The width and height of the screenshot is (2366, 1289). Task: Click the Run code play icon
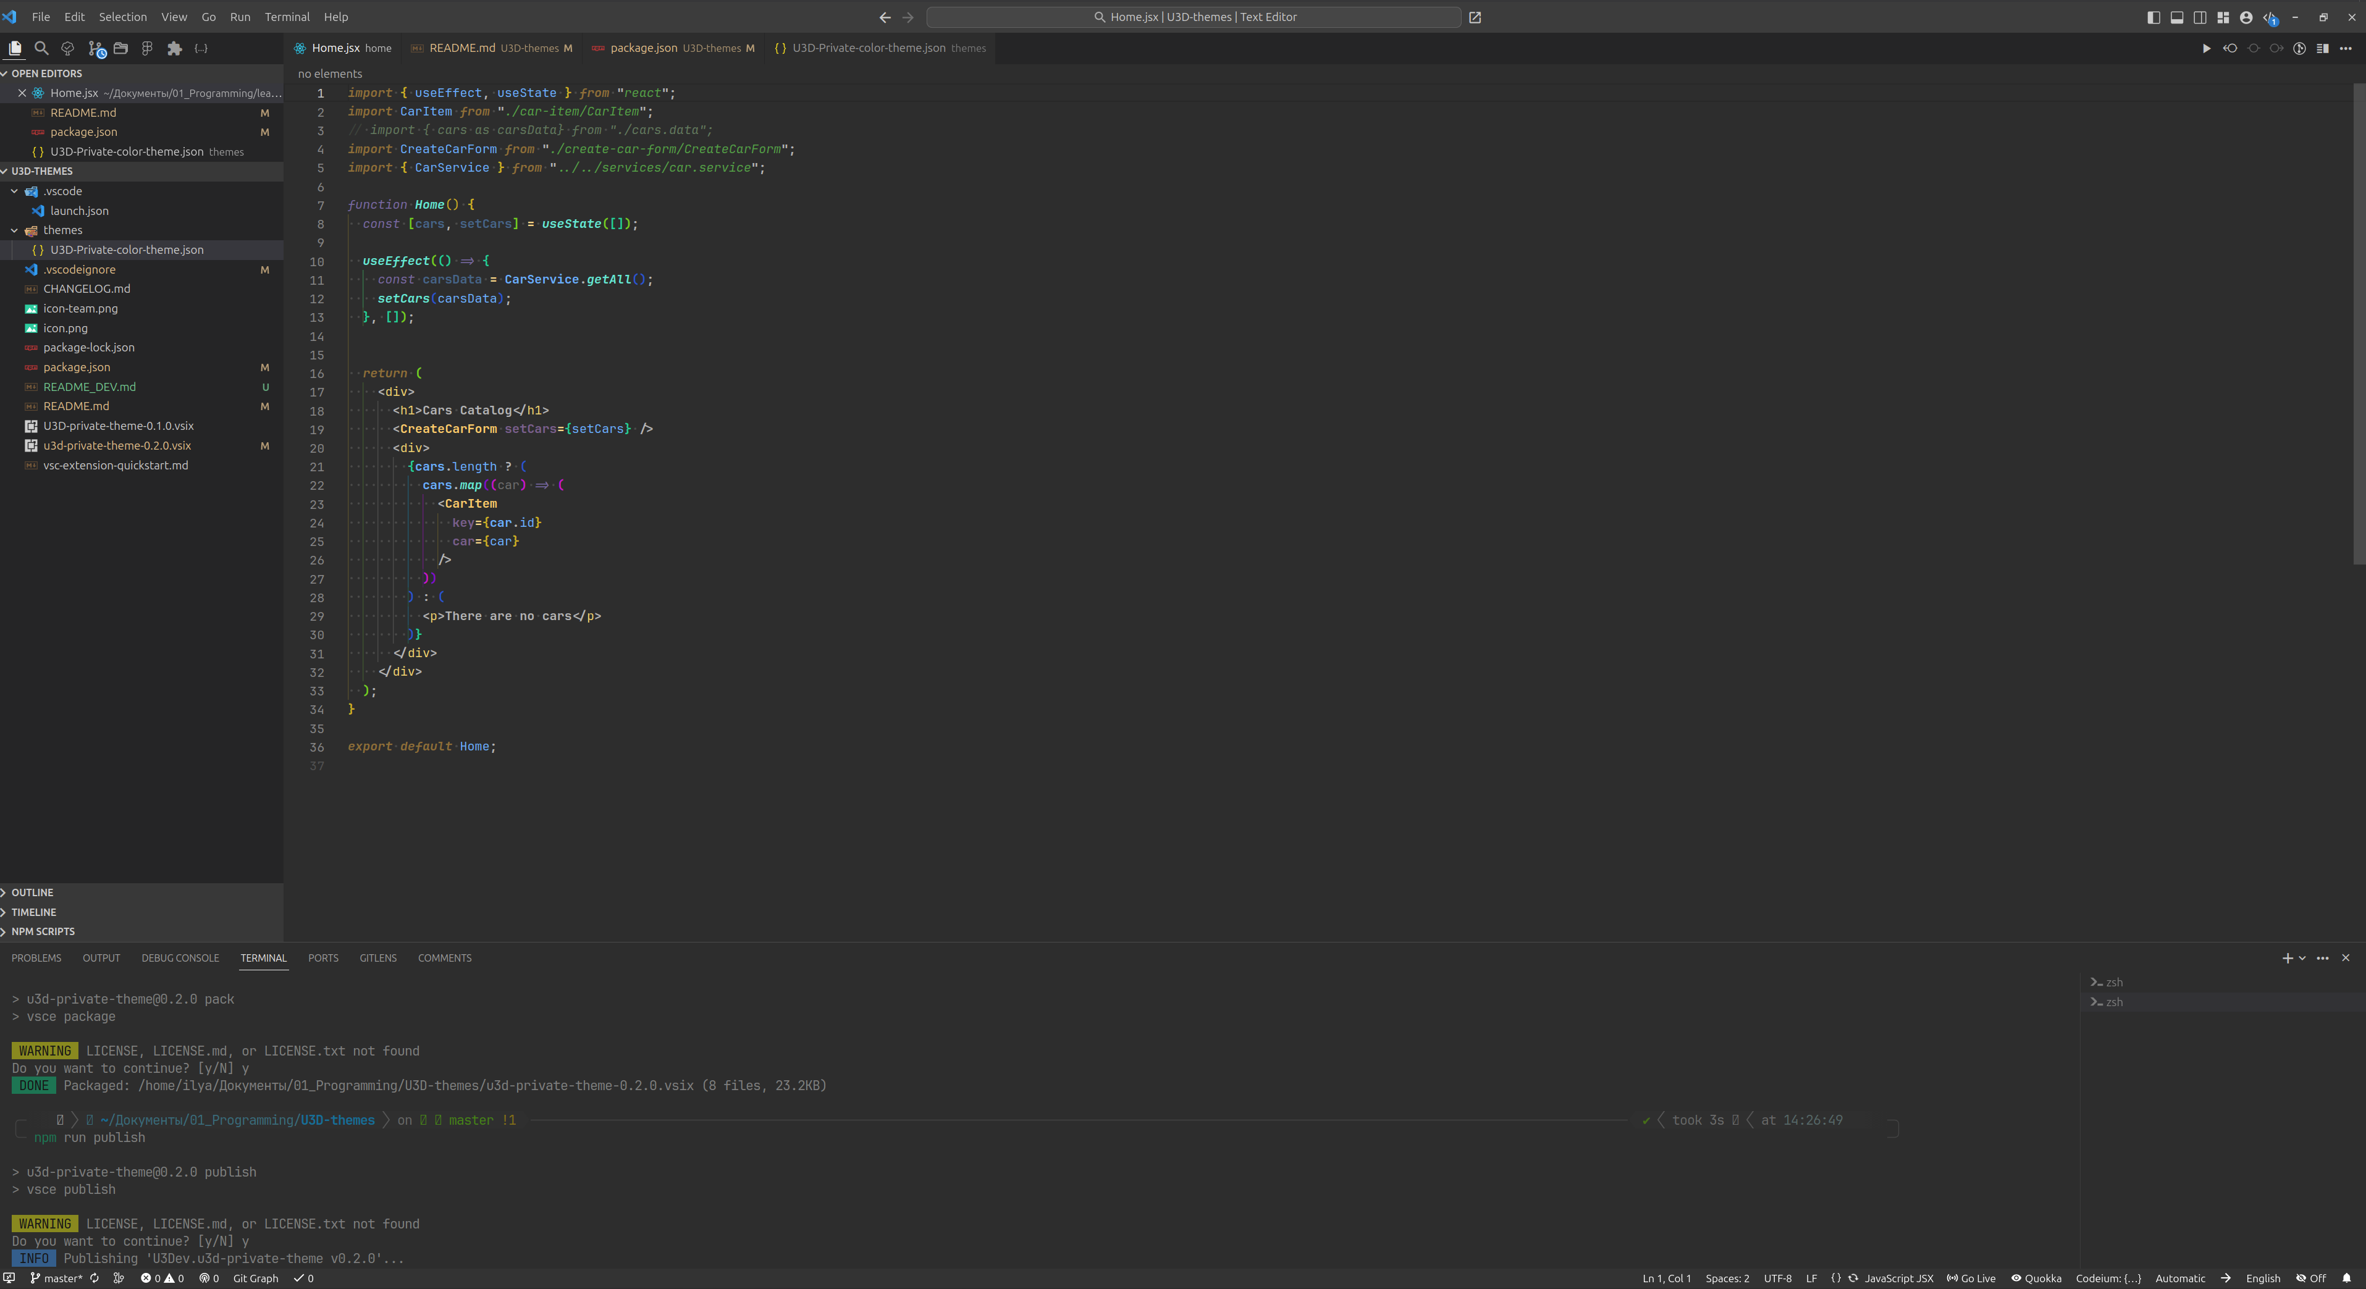point(2206,48)
